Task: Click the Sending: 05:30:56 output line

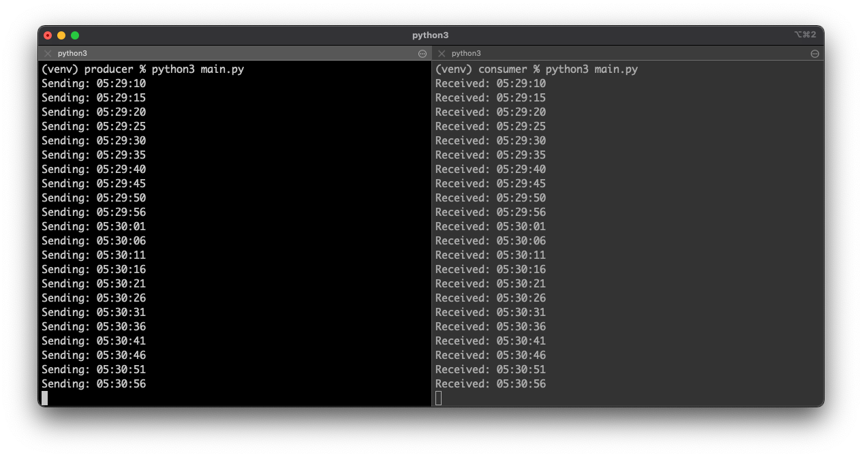Action: pos(93,384)
